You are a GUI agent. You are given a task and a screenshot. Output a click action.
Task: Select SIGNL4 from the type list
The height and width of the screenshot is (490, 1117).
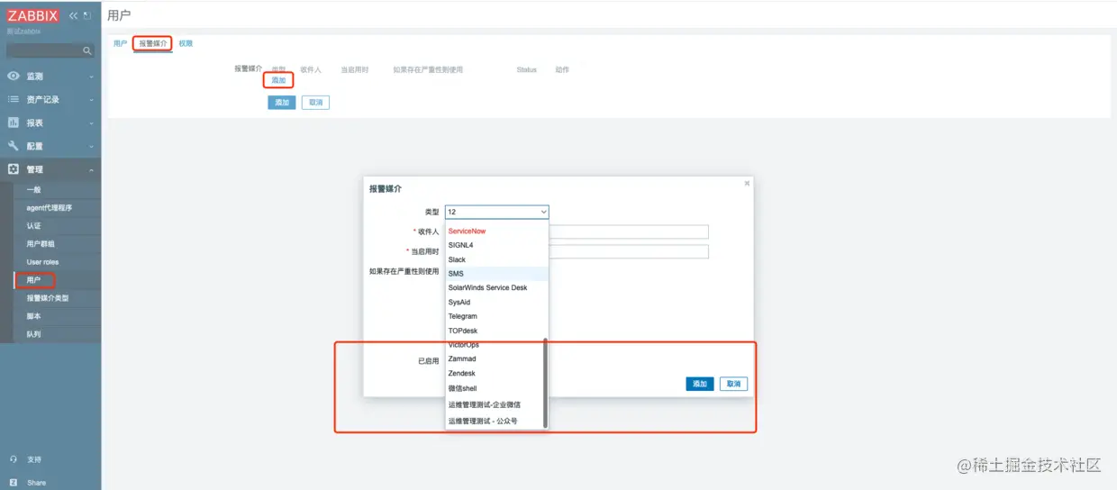(496, 245)
